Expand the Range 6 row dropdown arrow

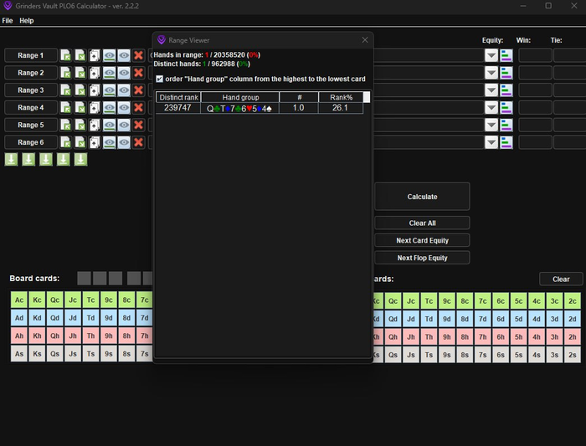pyautogui.click(x=491, y=142)
